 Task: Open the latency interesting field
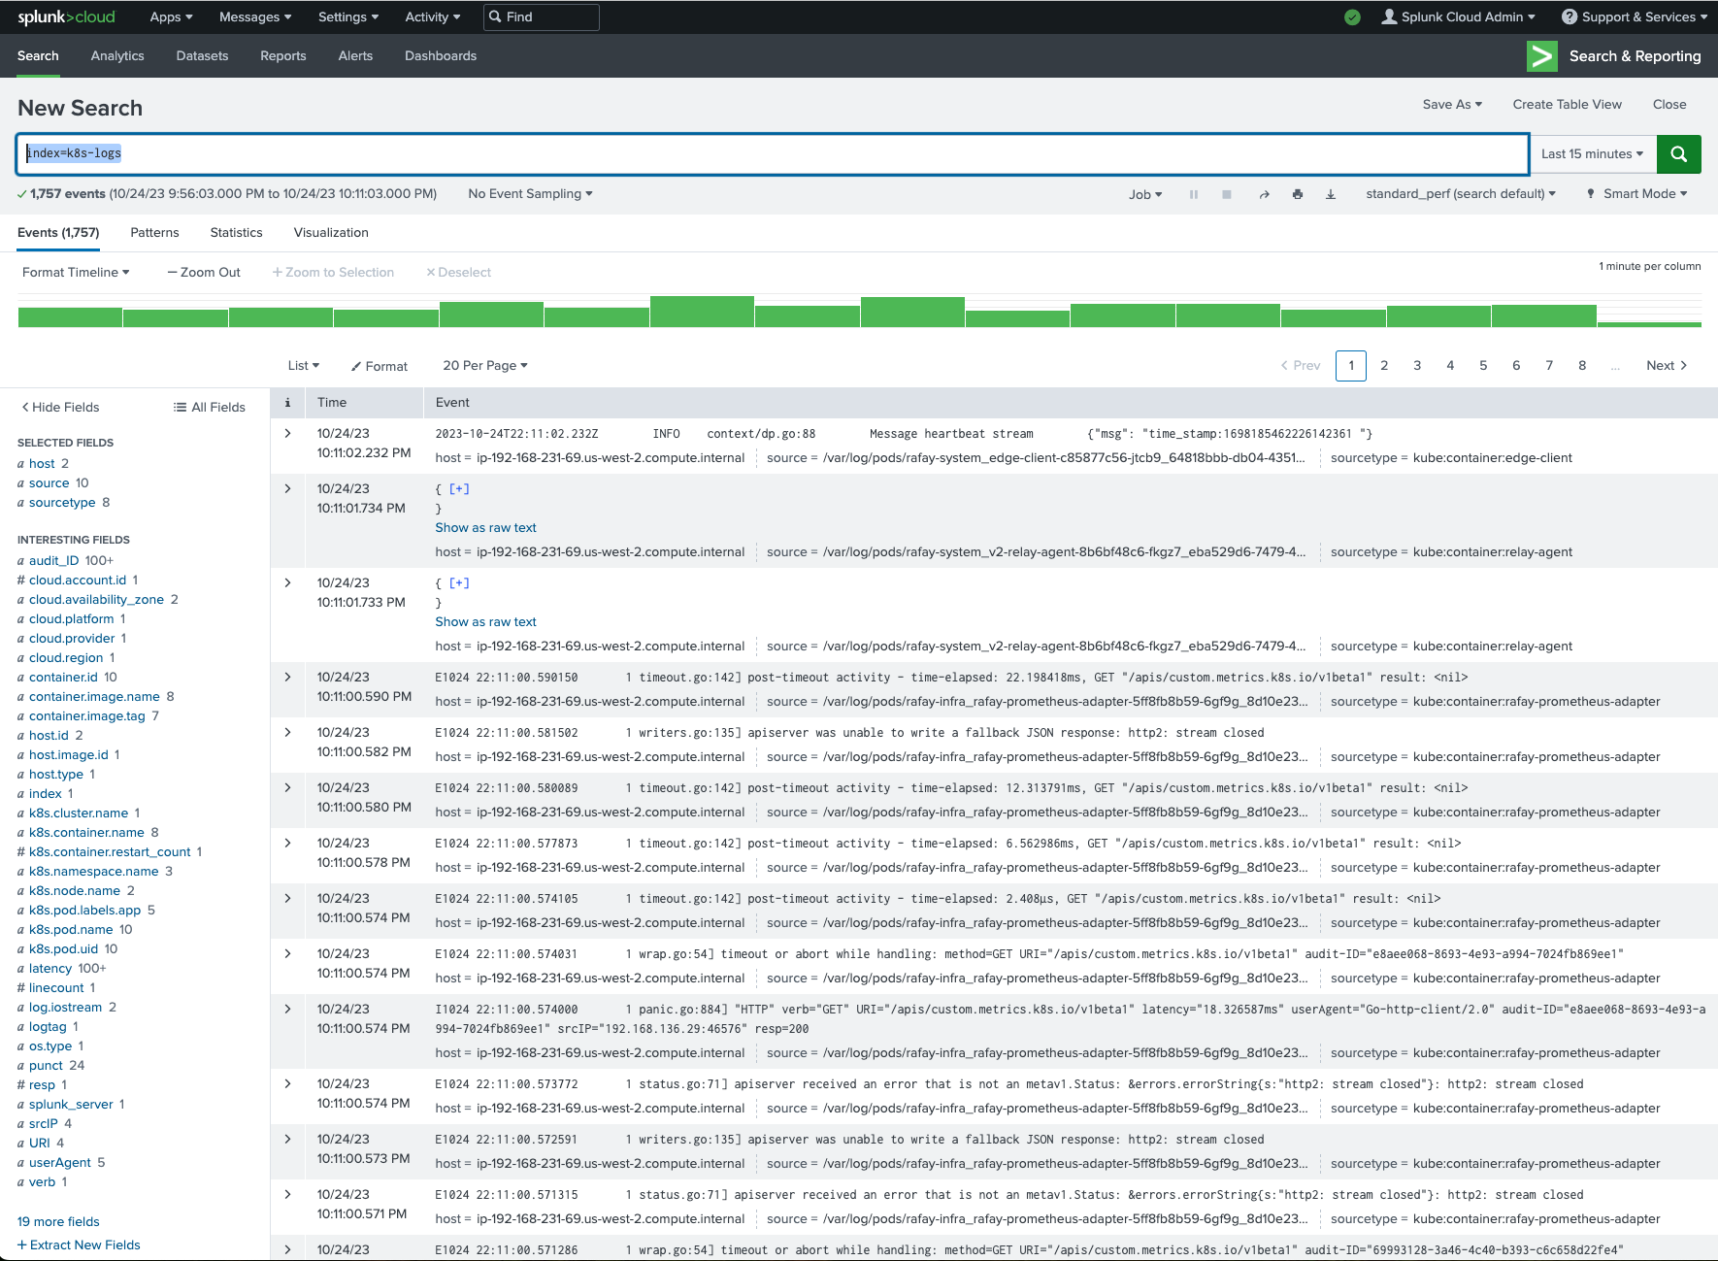click(x=50, y=968)
